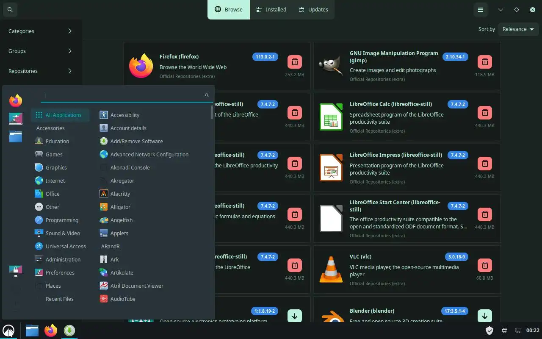Open the file manager from the taskbar

coord(32,330)
